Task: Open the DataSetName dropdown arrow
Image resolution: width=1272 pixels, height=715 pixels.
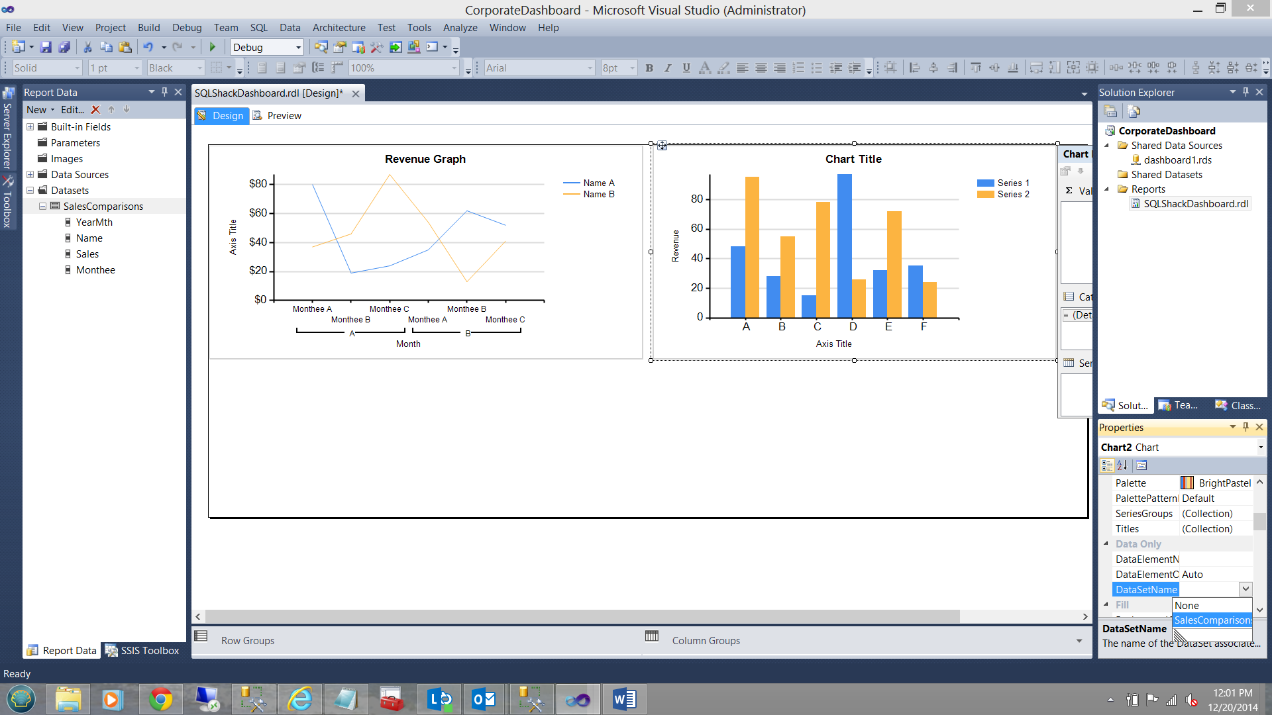Action: pyautogui.click(x=1245, y=589)
